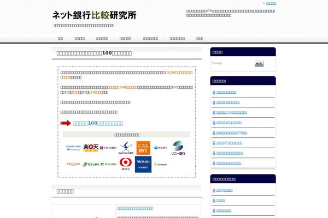This screenshot has height=218, width=328.
Task: Click the small link in the header corner
Action: (271, 3)
